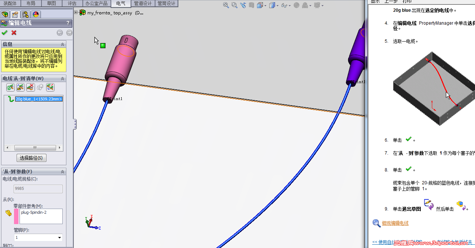Click the last wire list toolbar icon
Screen dimensions: 475x248
pyautogui.click(x=50, y=87)
